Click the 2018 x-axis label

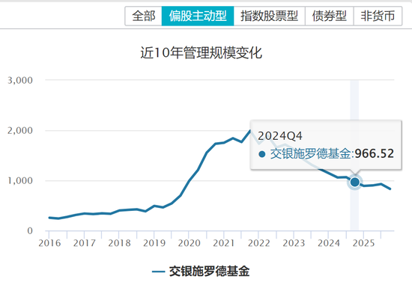pyautogui.click(x=119, y=243)
